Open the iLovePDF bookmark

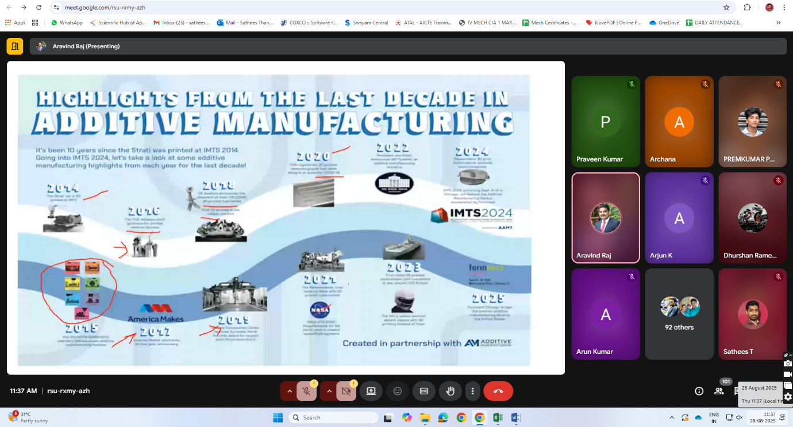(614, 22)
